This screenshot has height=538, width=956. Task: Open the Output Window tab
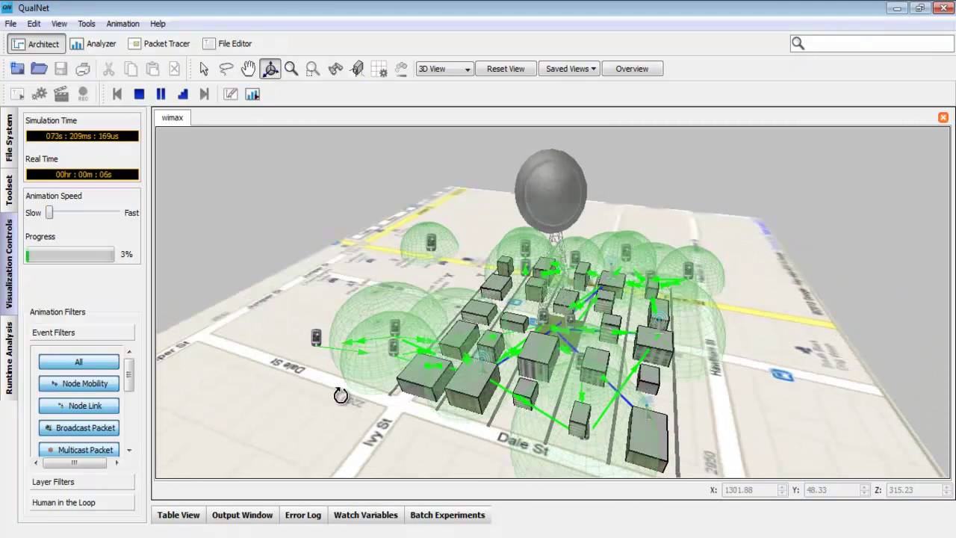coord(243,515)
